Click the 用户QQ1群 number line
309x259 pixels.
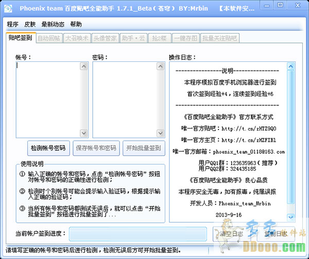click(238, 163)
